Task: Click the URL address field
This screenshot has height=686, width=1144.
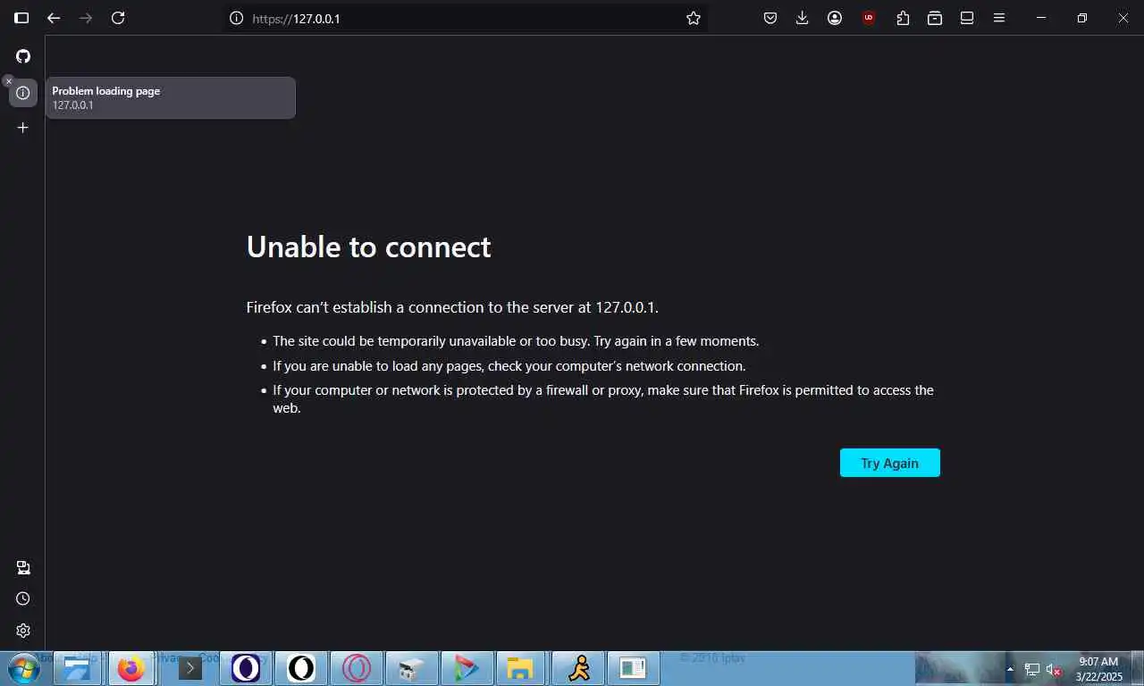Action: pos(465,18)
